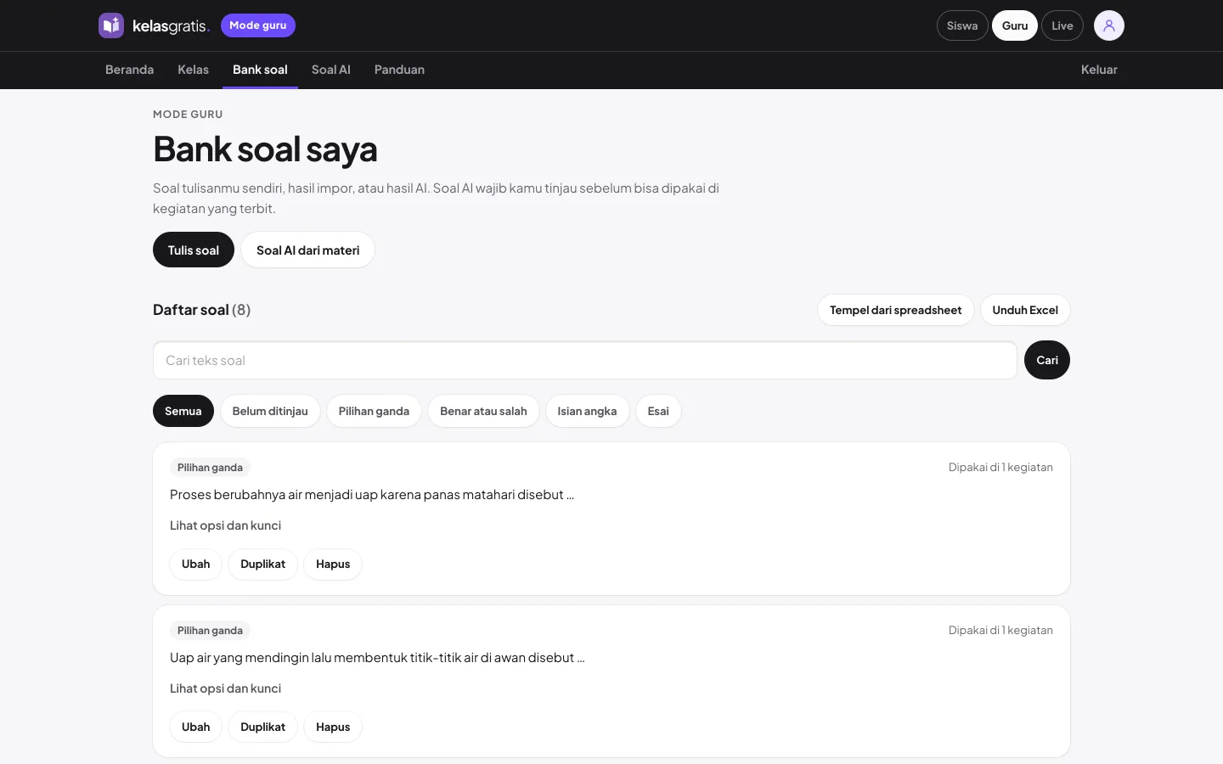Click the Cari search button

1047,360
